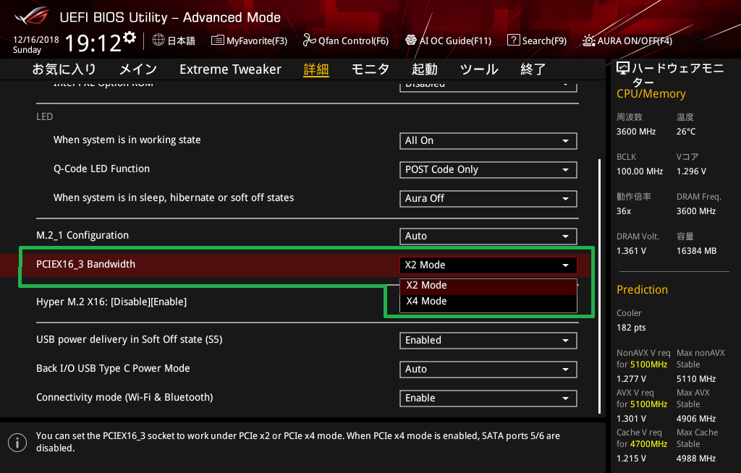Select USB power delivery in Soft Off label
Viewport: 741px width, 473px height.
129,339
